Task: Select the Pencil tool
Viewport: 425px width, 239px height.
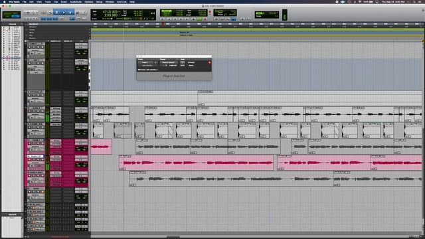Action: click(84, 13)
